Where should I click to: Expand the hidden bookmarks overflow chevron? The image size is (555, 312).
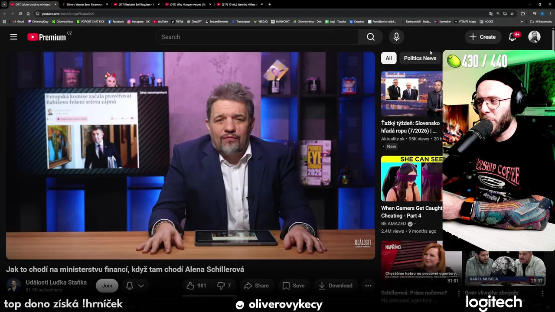click(x=522, y=21)
